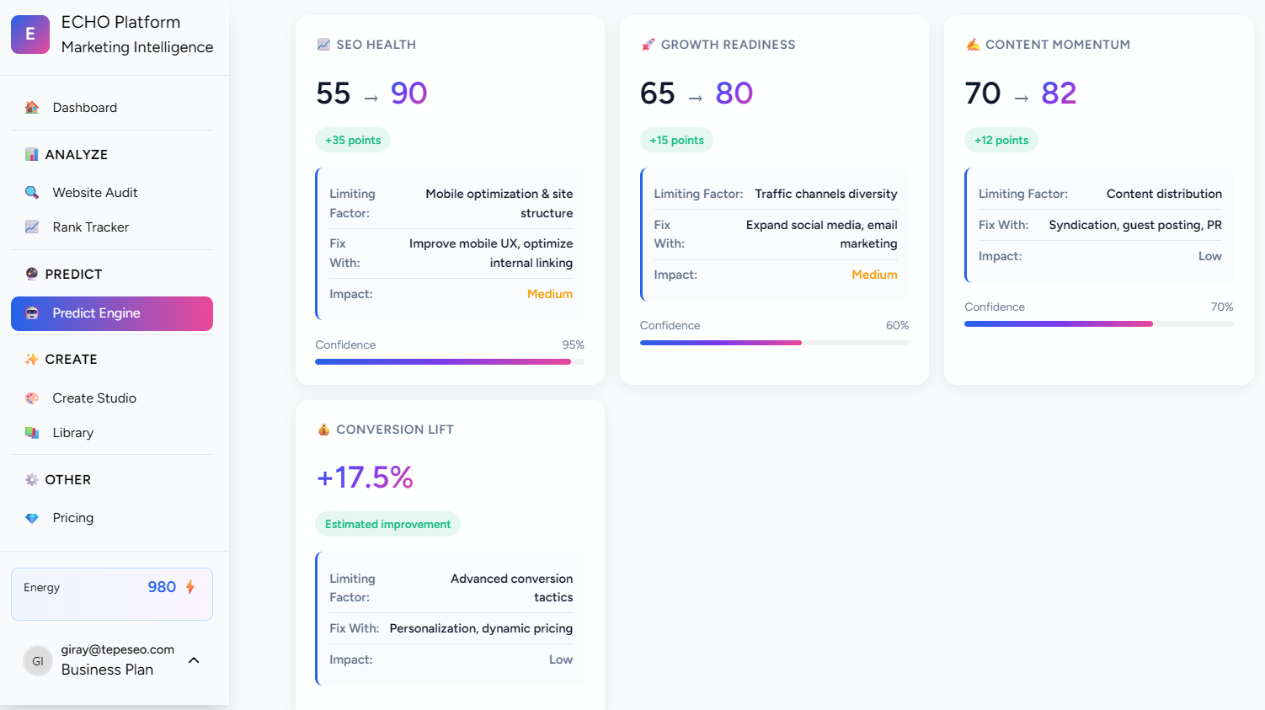Click the ECHO Platform logo icon
1265x710 pixels.
pyautogui.click(x=30, y=34)
